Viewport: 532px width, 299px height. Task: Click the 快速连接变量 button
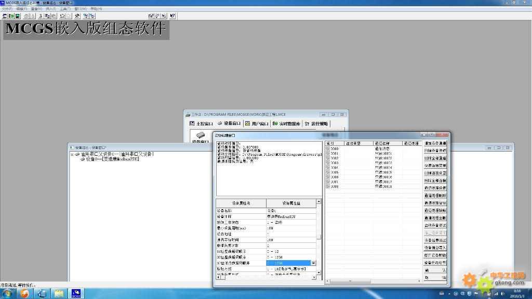pos(435,166)
